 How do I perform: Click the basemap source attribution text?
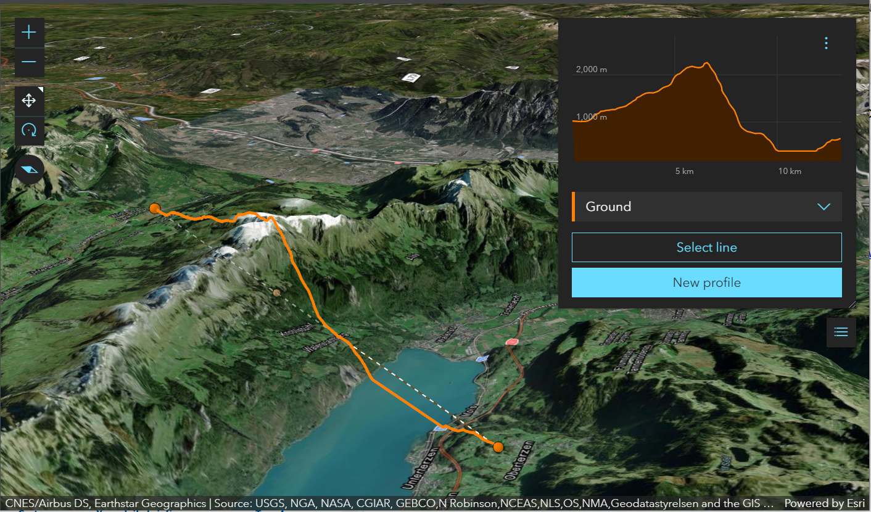[382, 503]
